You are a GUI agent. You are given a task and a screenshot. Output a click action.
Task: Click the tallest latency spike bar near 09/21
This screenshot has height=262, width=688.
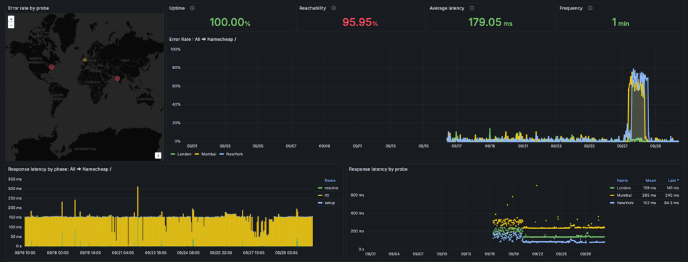click(138, 216)
